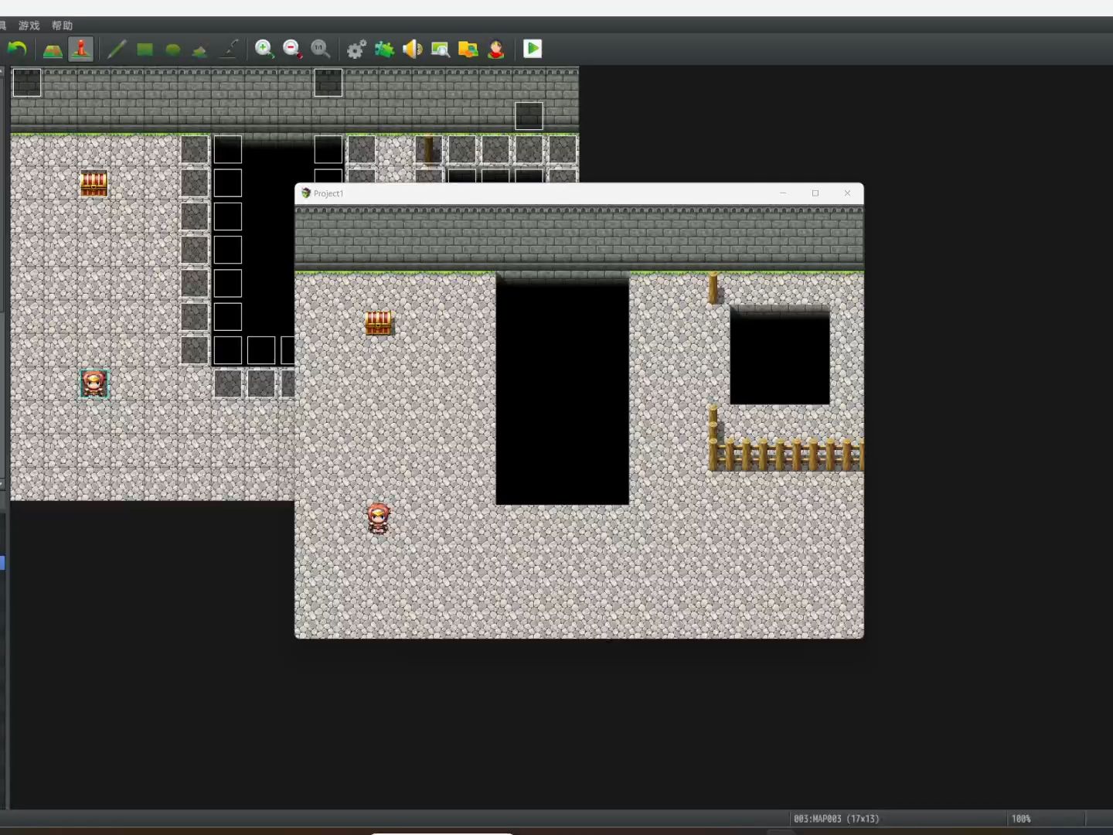Screen dimensions: 1113x835
Task: Click treasure chest in Project1 game window
Action: click(378, 322)
